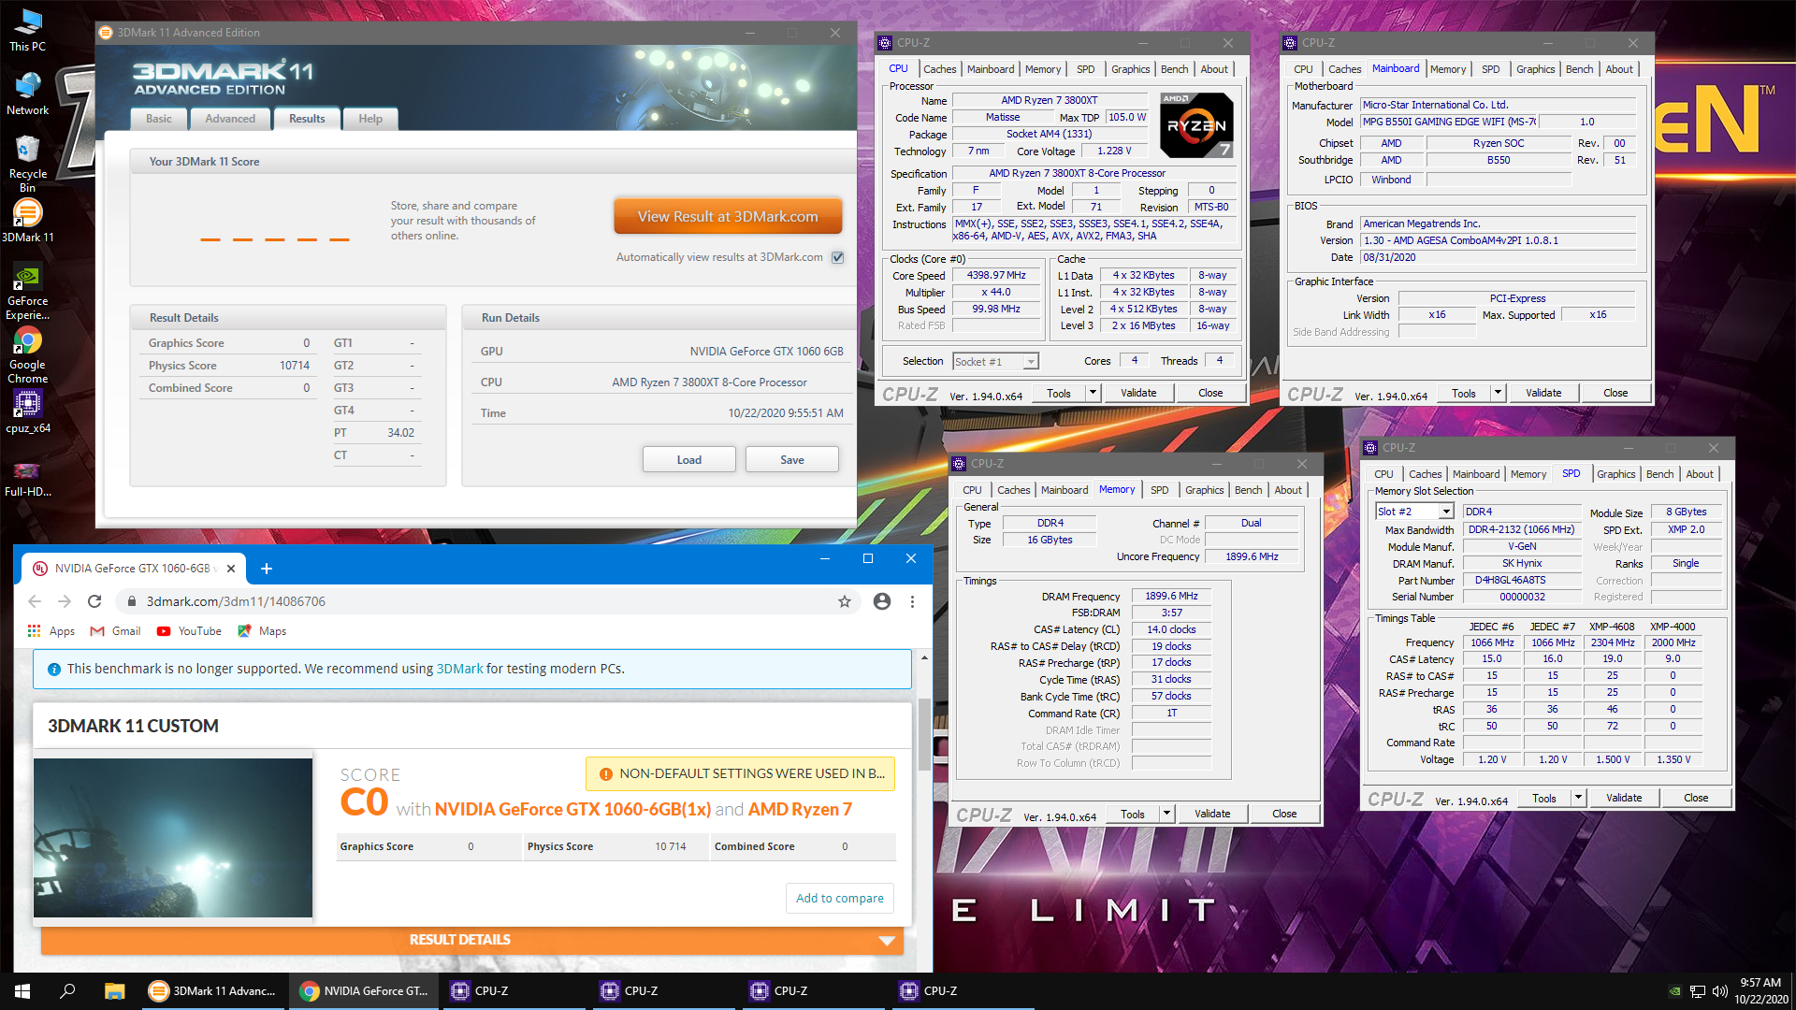Reload the 3dmark.com page
Image resolution: width=1796 pixels, height=1010 pixels.
click(x=94, y=601)
